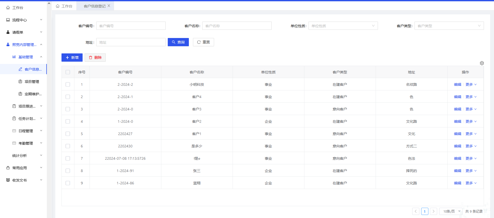Go to previous page arrow
This screenshot has height=218, width=494.
click(x=416, y=211)
